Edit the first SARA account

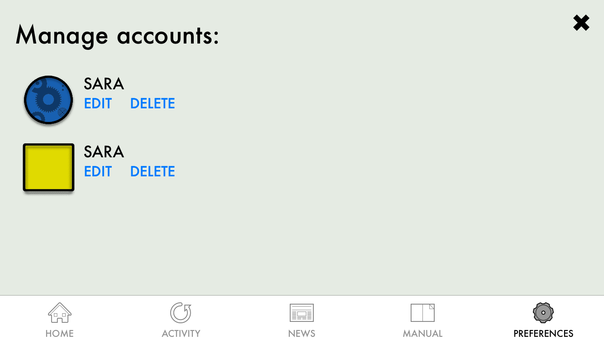[98, 104]
